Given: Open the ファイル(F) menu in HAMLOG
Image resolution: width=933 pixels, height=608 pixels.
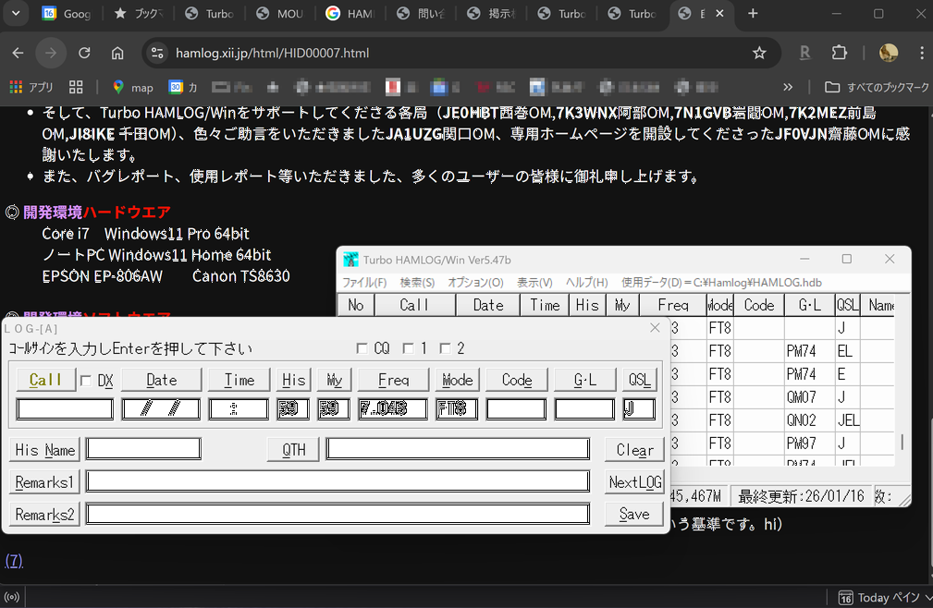Looking at the screenshot, I should point(364,282).
